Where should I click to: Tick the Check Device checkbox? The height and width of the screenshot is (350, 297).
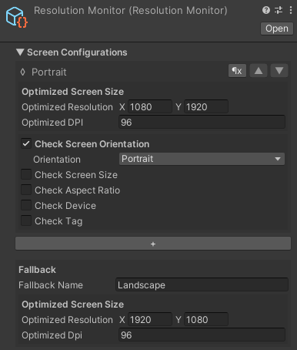26,205
